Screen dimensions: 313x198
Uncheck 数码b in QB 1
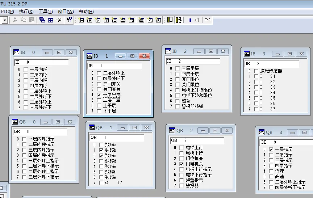point(101,150)
